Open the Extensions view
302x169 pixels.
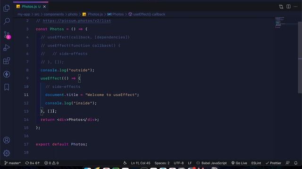click(x=7, y=61)
